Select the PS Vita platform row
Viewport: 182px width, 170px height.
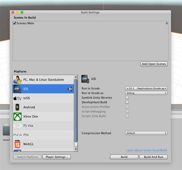click(43, 126)
